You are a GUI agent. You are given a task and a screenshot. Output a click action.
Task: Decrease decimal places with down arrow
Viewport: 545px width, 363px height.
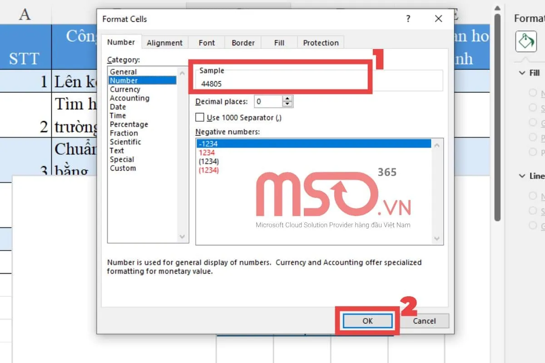[x=287, y=104]
